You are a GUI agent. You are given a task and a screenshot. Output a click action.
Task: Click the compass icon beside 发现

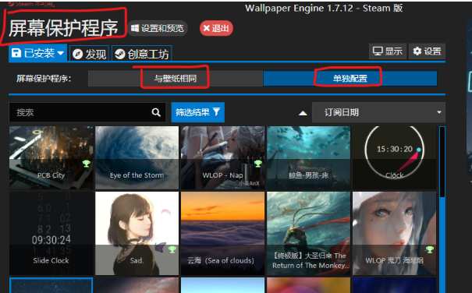click(x=78, y=54)
